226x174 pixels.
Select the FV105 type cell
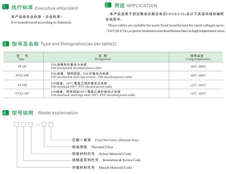(x=22, y=85)
